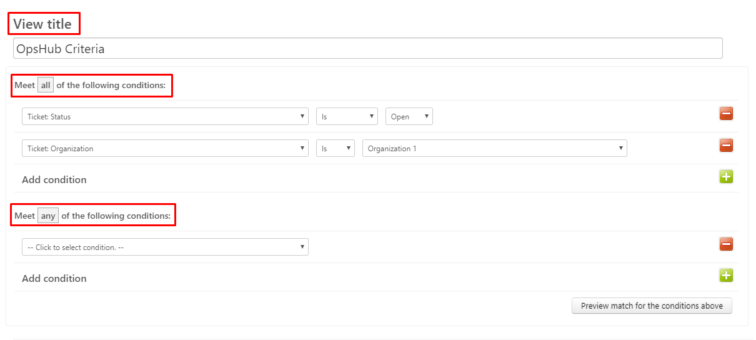This screenshot has width=756, height=340.
Task: Expand the Open status value dropdown
Action: [x=409, y=117]
